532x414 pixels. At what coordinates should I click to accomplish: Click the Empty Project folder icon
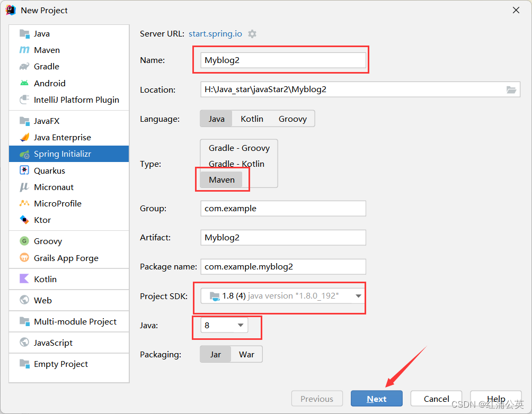(24, 364)
